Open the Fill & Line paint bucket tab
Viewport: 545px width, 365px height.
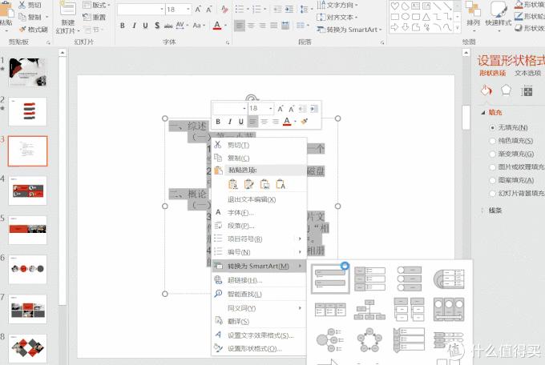[486, 90]
